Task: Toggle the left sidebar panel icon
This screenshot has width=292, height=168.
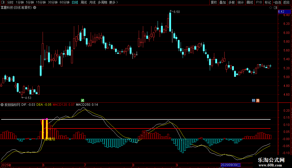Action: pyautogui.click(x=3, y=2)
